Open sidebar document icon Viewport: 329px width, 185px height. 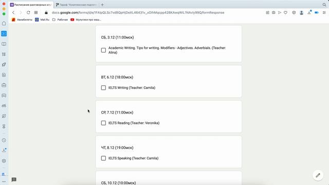[x=4, y=75]
